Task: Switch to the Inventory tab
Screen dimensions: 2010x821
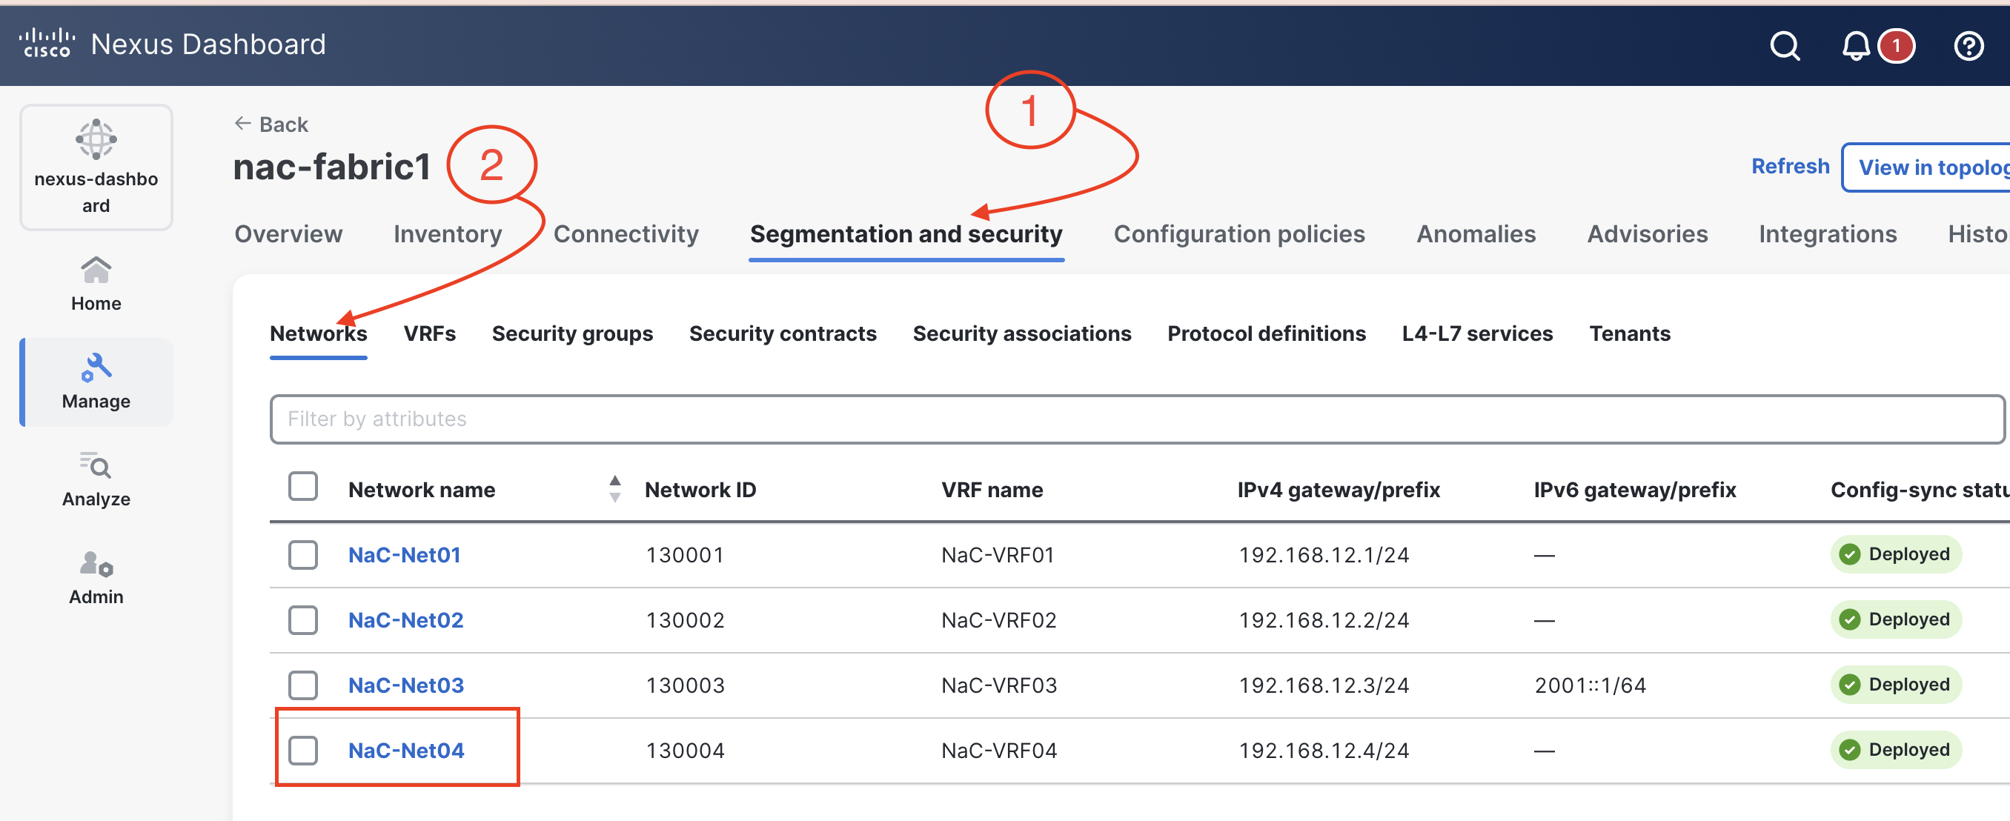Action: click(x=448, y=234)
